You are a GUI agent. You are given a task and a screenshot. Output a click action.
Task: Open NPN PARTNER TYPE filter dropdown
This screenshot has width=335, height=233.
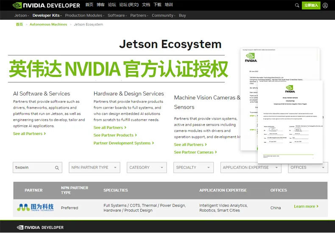click(94, 167)
